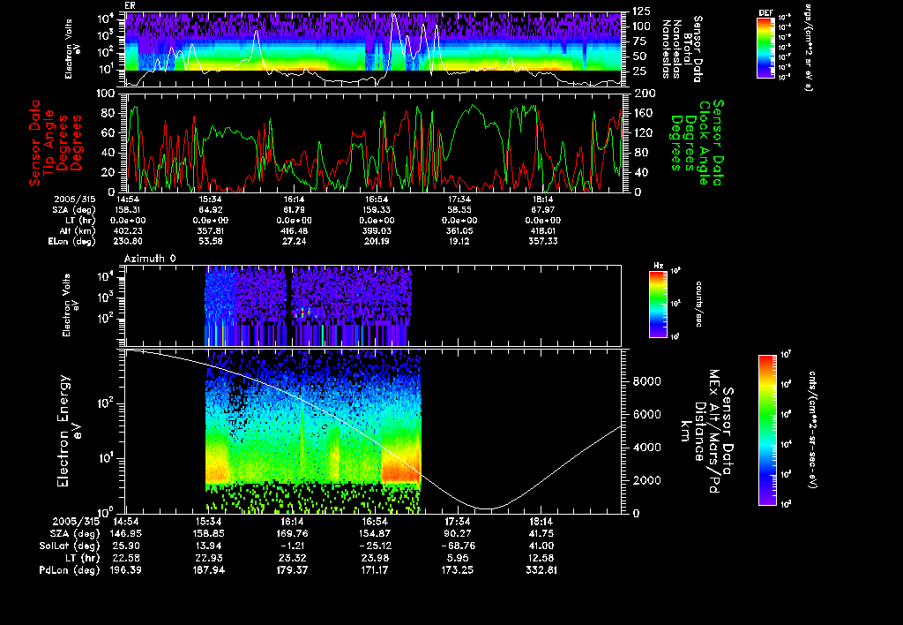Click the 'ergs/(cm**2 sr eV s)' unit label

tap(808, 48)
